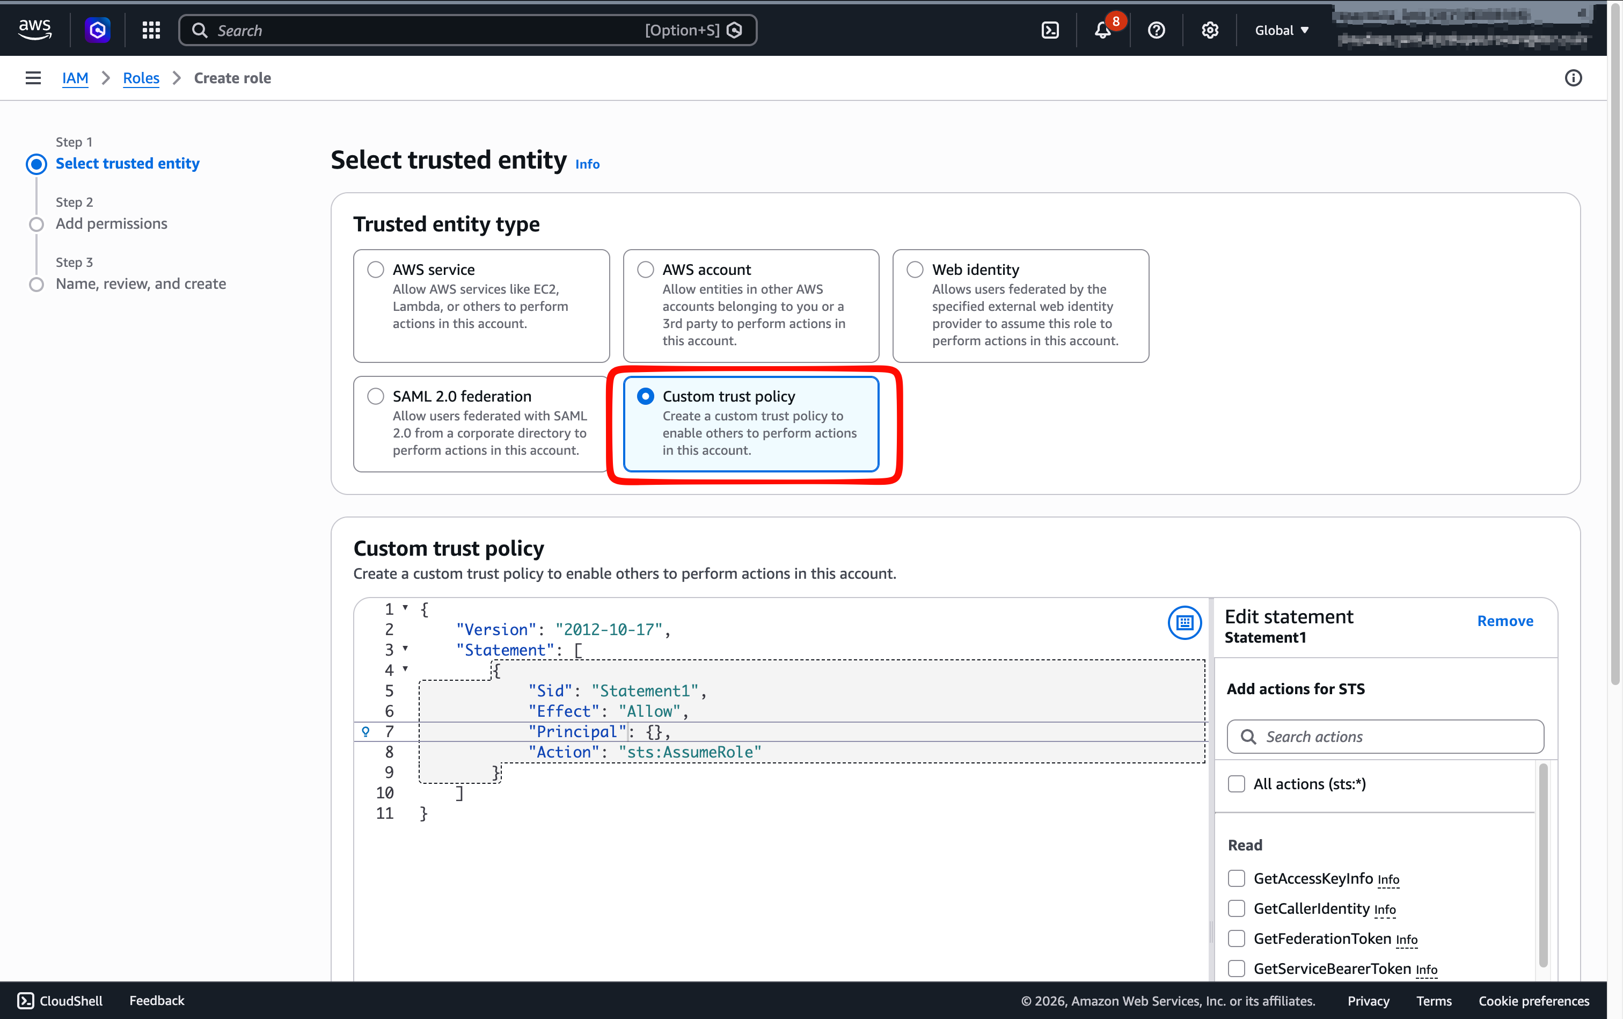Go to IAM breadcrumb

(x=75, y=78)
